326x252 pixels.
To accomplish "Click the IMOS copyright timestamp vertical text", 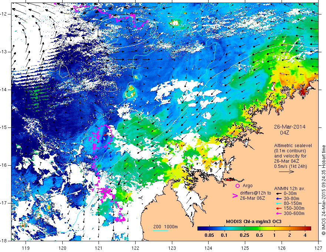I will click(323, 190).
